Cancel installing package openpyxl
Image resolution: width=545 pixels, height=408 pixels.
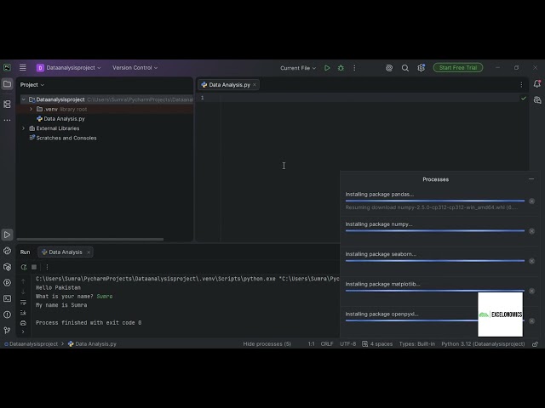point(531,321)
